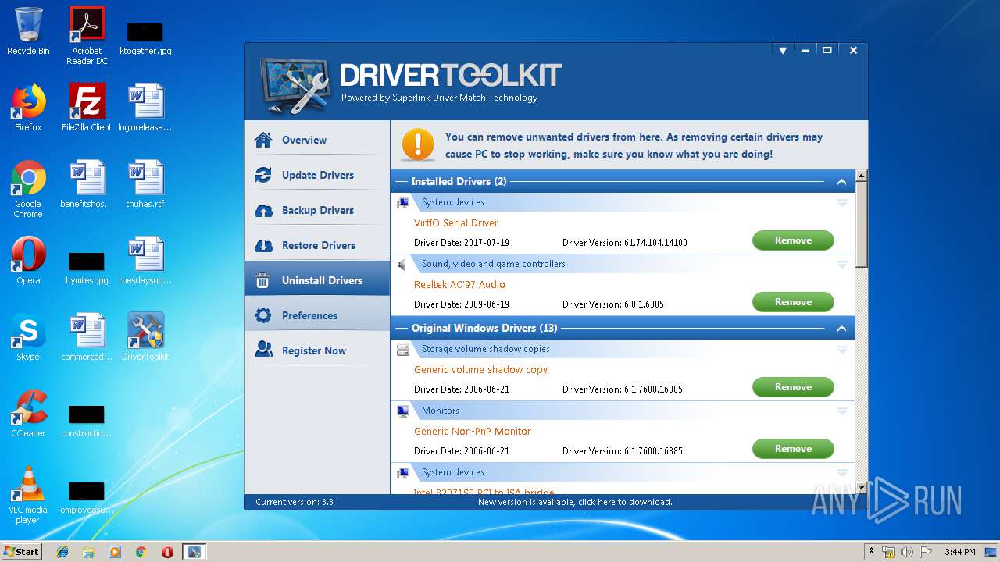Viewport: 1000px width, 562px height.
Task: Select Google Chrome desktop icon
Action: pyautogui.click(x=28, y=189)
